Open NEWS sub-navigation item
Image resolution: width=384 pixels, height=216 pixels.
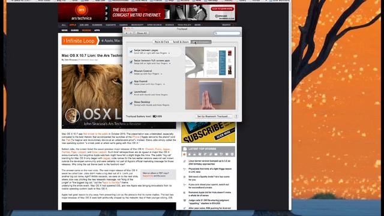64,31
